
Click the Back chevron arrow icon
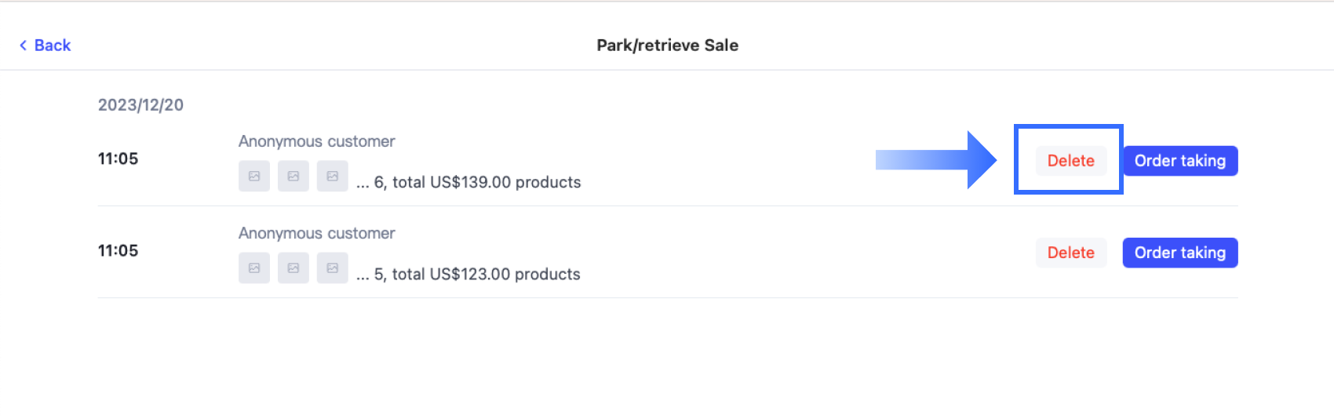24,46
